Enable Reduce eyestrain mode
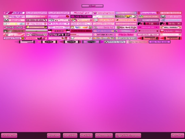Screen dimensions: 185x139 (104, 136)
